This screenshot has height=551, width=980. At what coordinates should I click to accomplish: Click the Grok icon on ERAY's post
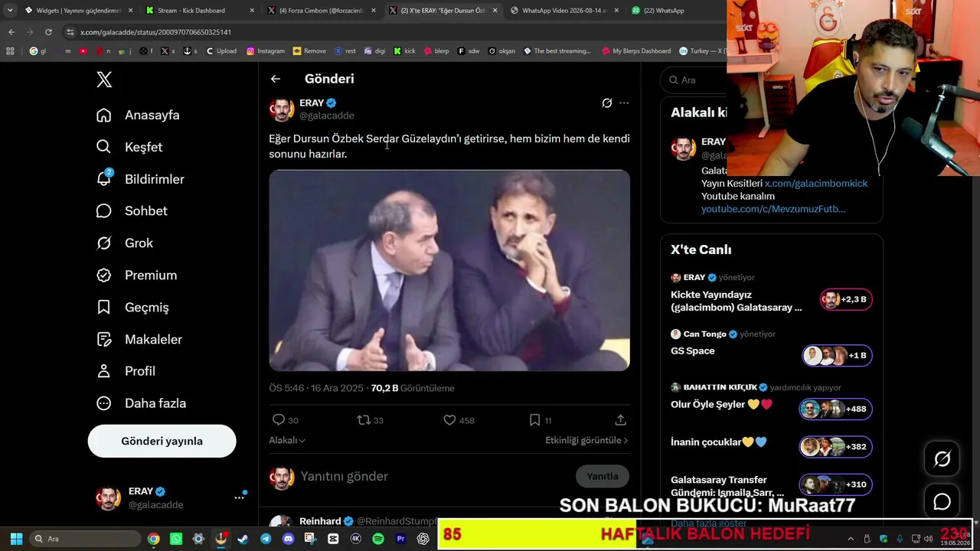[607, 103]
